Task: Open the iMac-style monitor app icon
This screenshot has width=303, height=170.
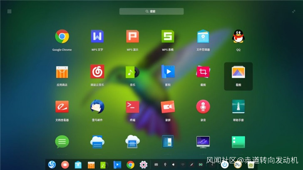Action: [203, 142]
